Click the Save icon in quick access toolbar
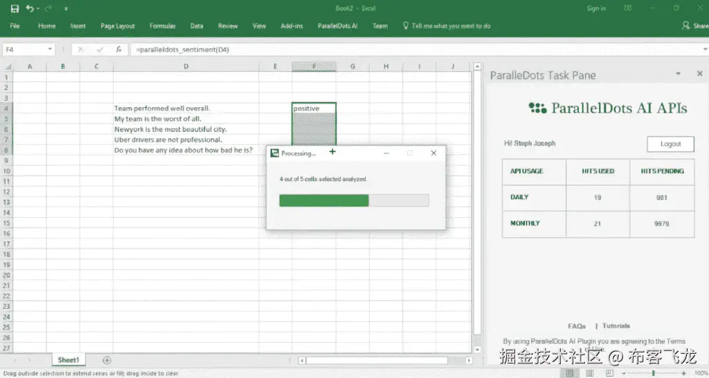 [15, 8]
